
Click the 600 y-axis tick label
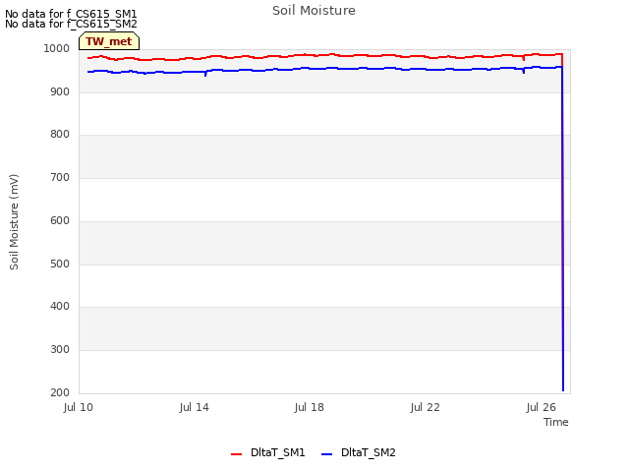[x=60, y=220]
